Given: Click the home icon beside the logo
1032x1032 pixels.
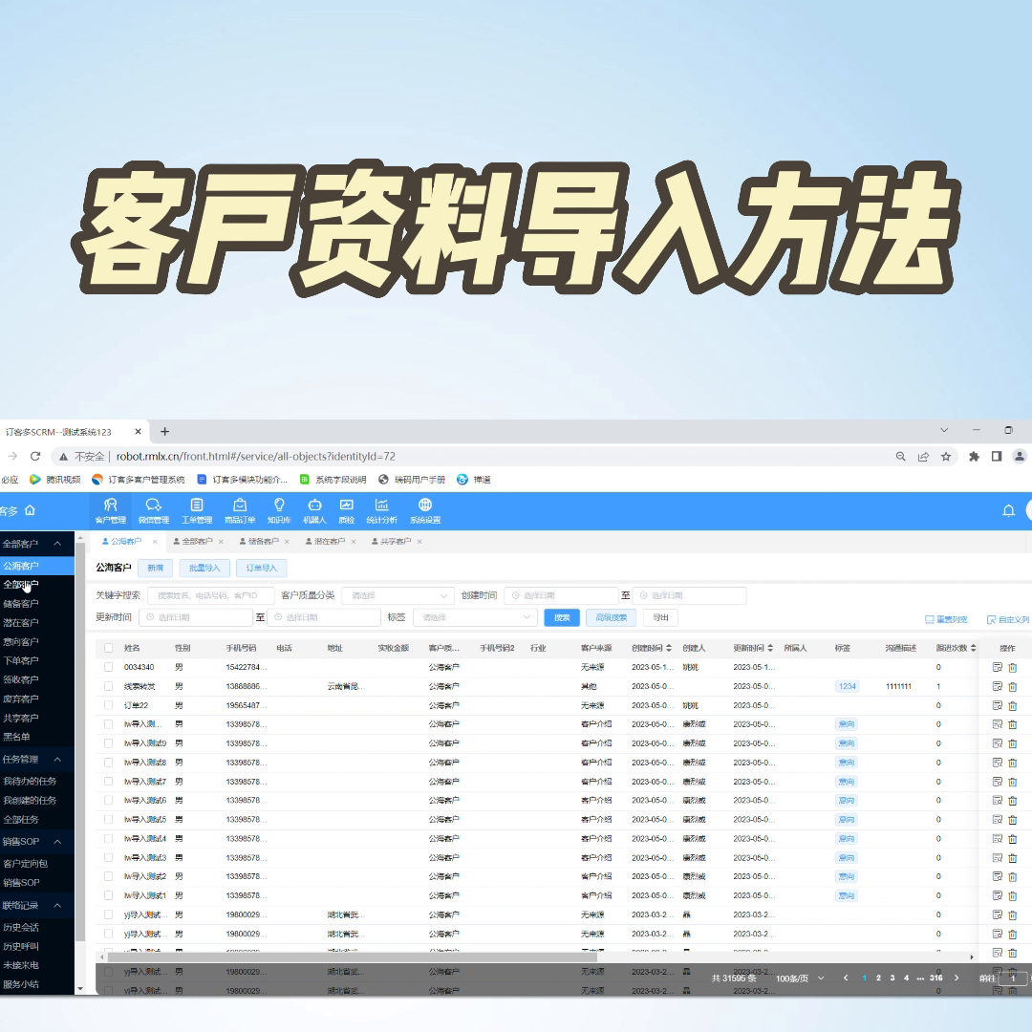Looking at the screenshot, I should tap(30, 510).
